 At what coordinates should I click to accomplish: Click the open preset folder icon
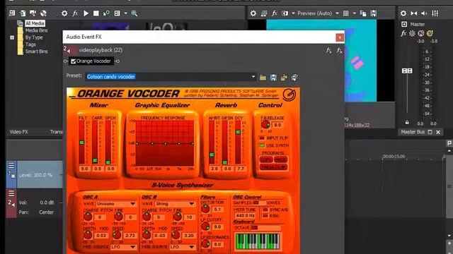[x=263, y=78]
